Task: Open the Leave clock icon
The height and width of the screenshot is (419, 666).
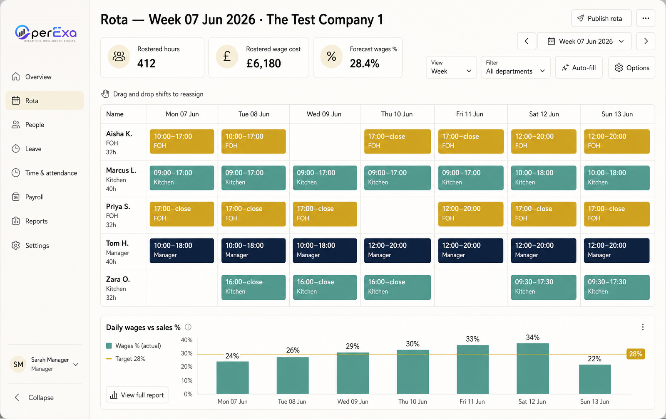Action: click(x=16, y=149)
